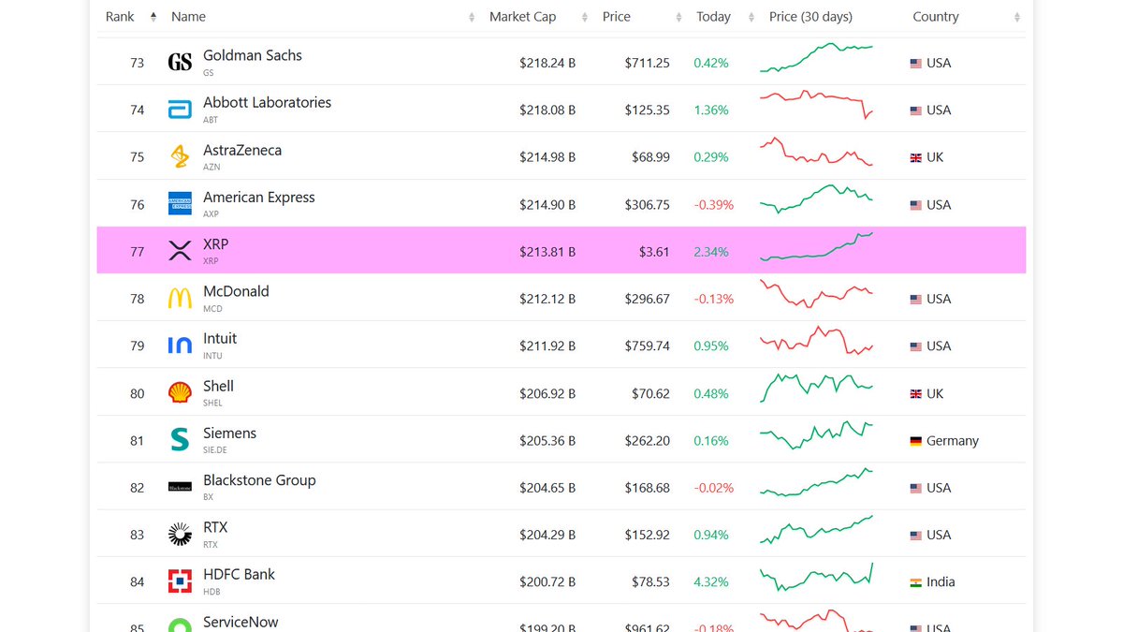Click the UK flag in AstraZeneca row
1123x632 pixels.
916,158
